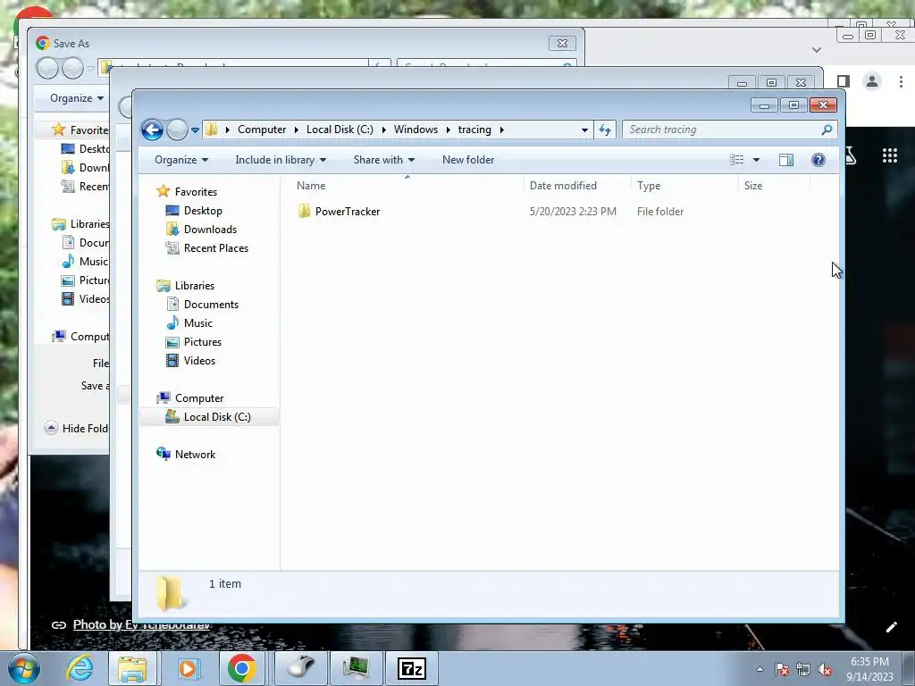Viewport: 915px width, 686px height.
Task: Open Desktop in the Favorites list
Action: (203, 211)
